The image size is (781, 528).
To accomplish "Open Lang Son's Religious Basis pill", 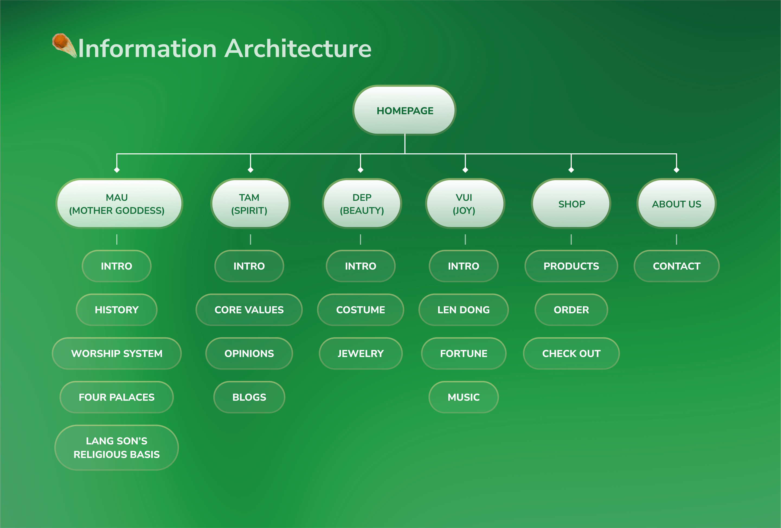I will point(117,447).
